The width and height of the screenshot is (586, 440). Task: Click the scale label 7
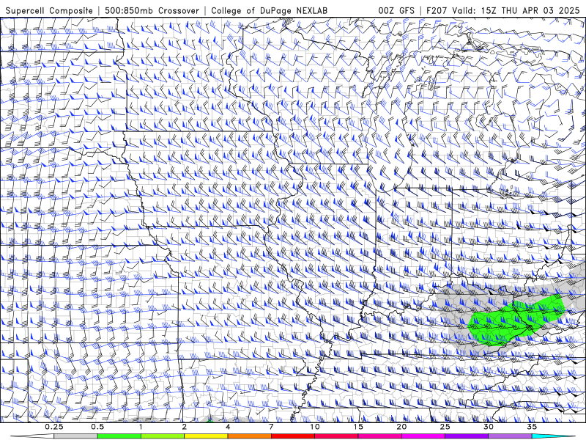[x=271, y=427]
